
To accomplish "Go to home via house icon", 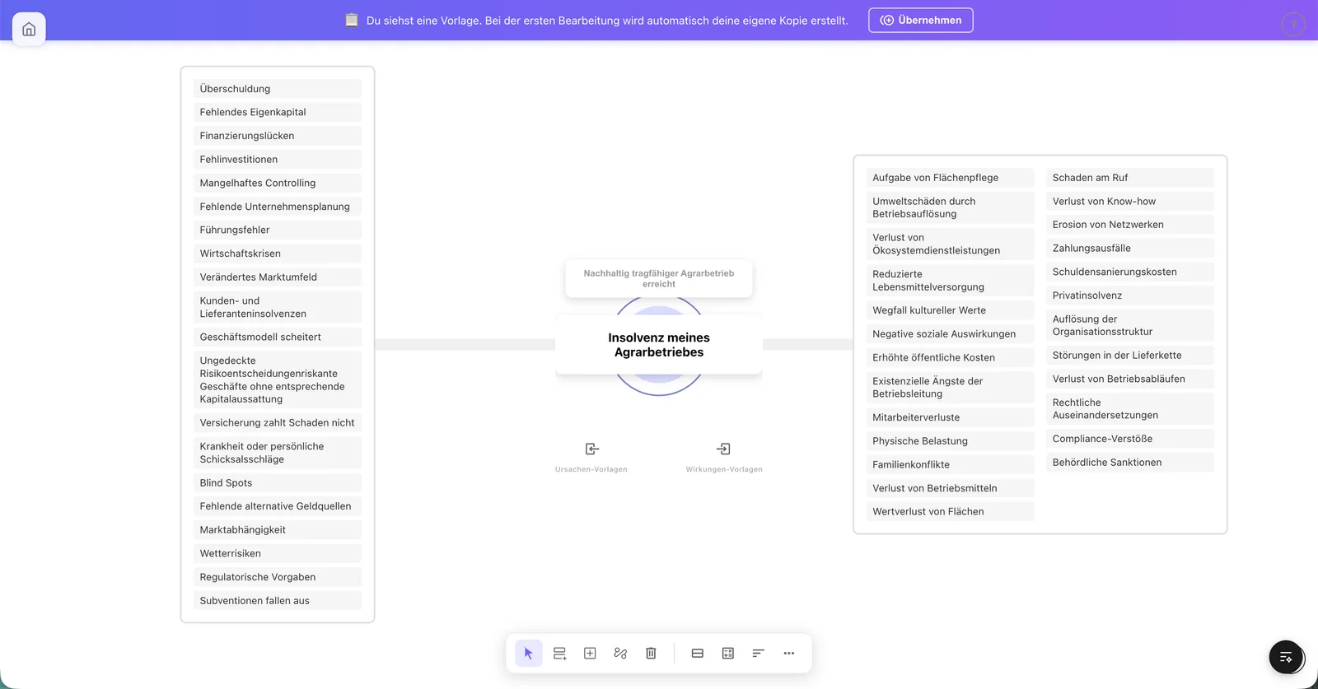I will pyautogui.click(x=29, y=29).
